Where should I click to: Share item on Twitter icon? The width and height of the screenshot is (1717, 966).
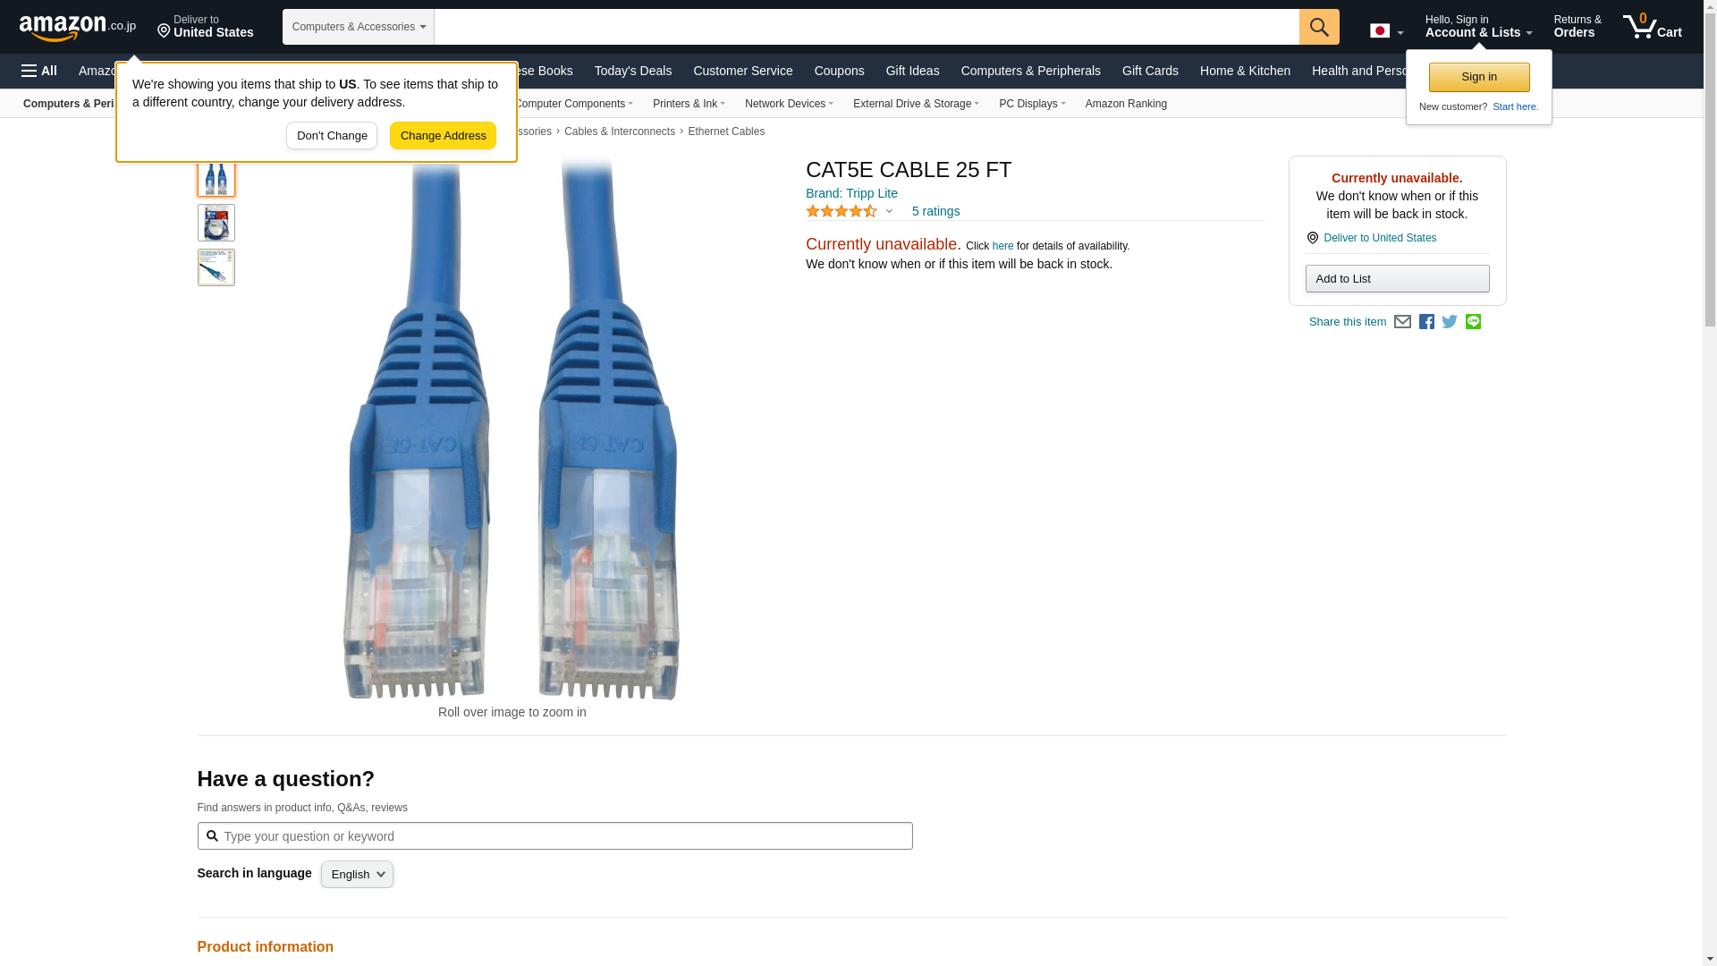point(1450,322)
